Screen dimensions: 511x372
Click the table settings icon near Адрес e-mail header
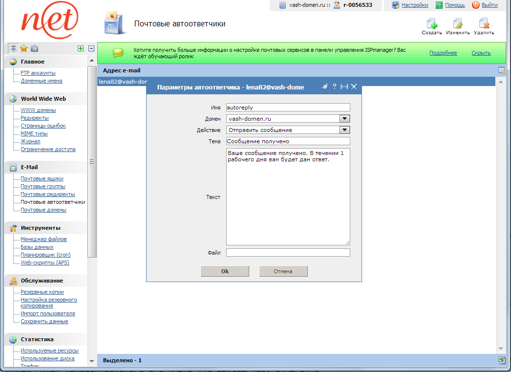click(x=501, y=70)
